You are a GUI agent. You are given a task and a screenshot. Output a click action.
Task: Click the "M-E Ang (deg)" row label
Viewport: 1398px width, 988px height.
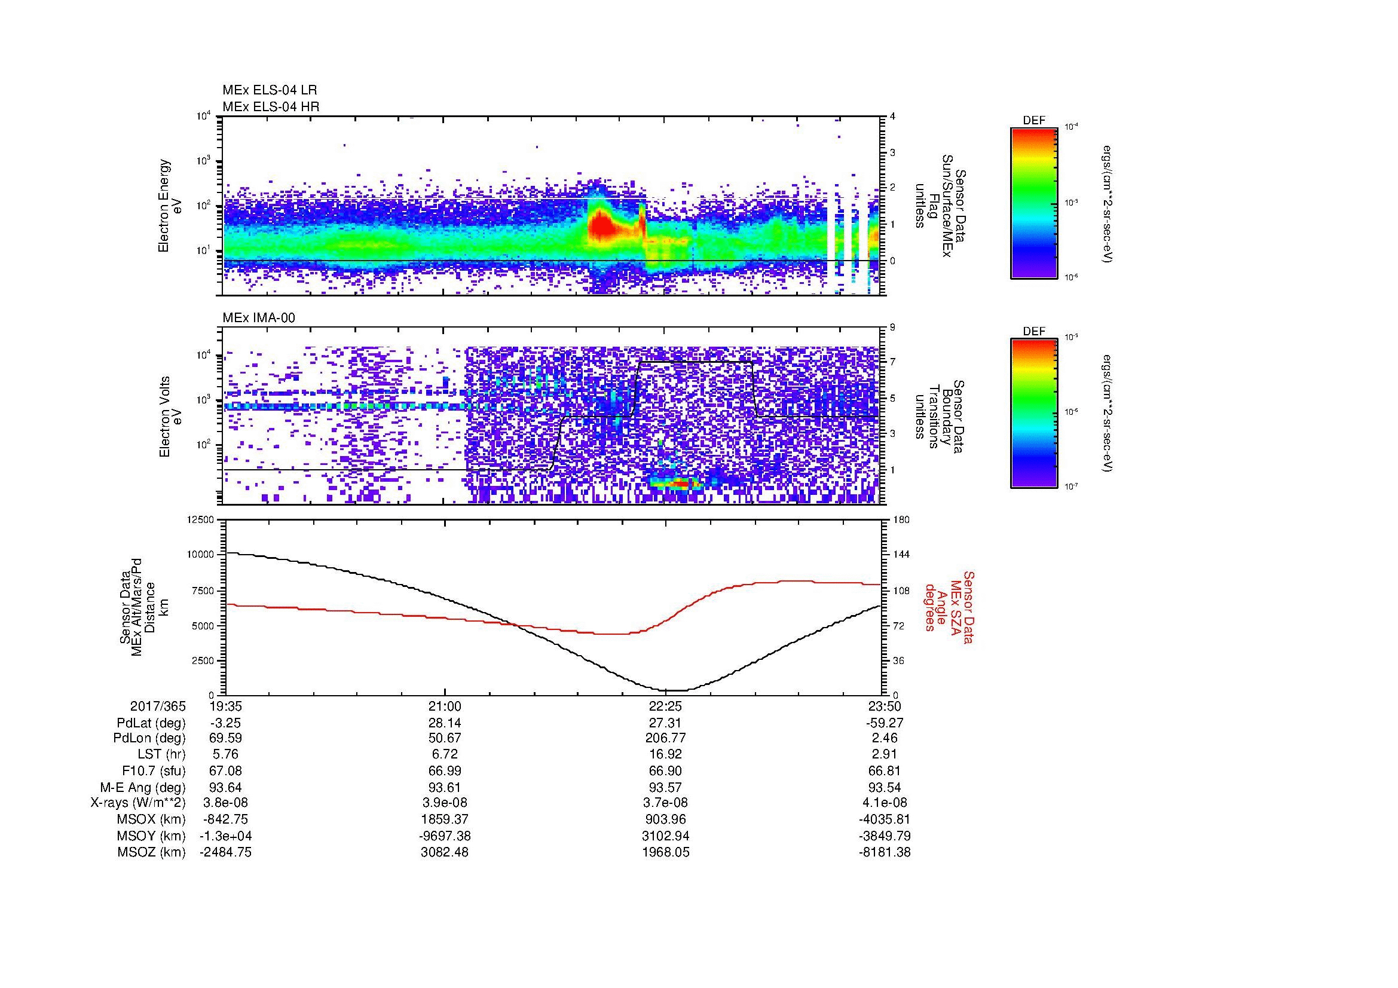[x=142, y=788]
